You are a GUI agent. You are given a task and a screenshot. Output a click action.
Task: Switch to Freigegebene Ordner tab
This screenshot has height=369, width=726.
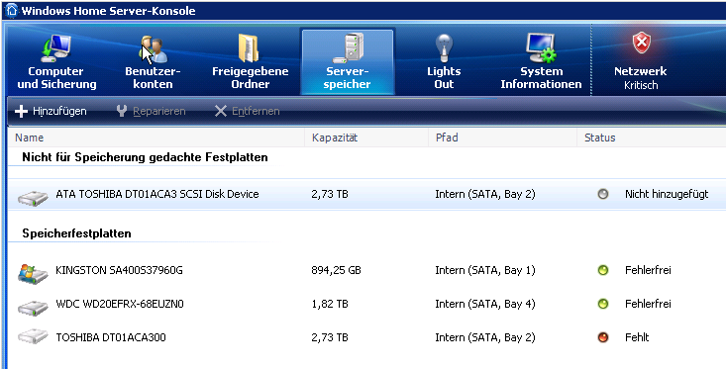coord(250,61)
